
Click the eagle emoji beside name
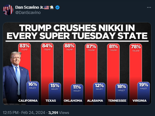[52, 8]
